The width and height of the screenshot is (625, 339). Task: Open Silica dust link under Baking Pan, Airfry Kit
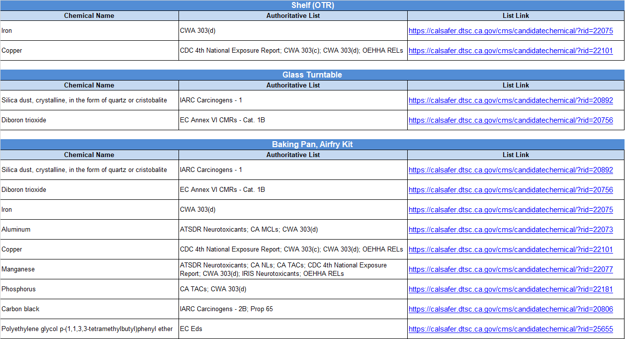tap(511, 170)
